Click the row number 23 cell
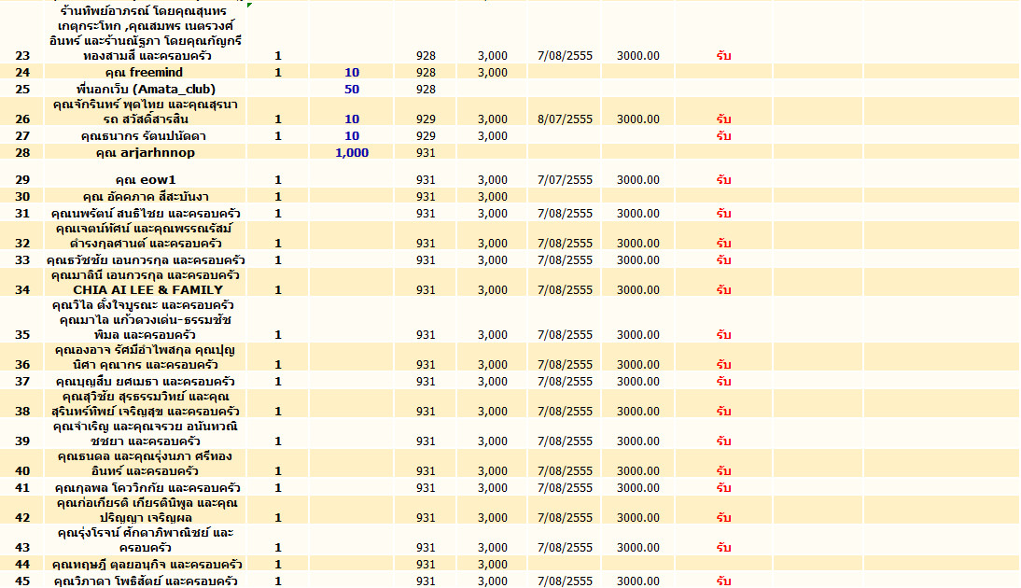This screenshot has width=1021, height=588. pyautogui.click(x=22, y=56)
